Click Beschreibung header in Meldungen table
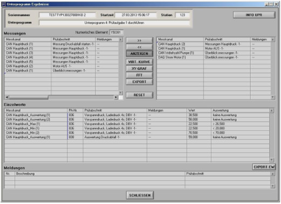Screen dimensions: 281x204 coord(100,174)
